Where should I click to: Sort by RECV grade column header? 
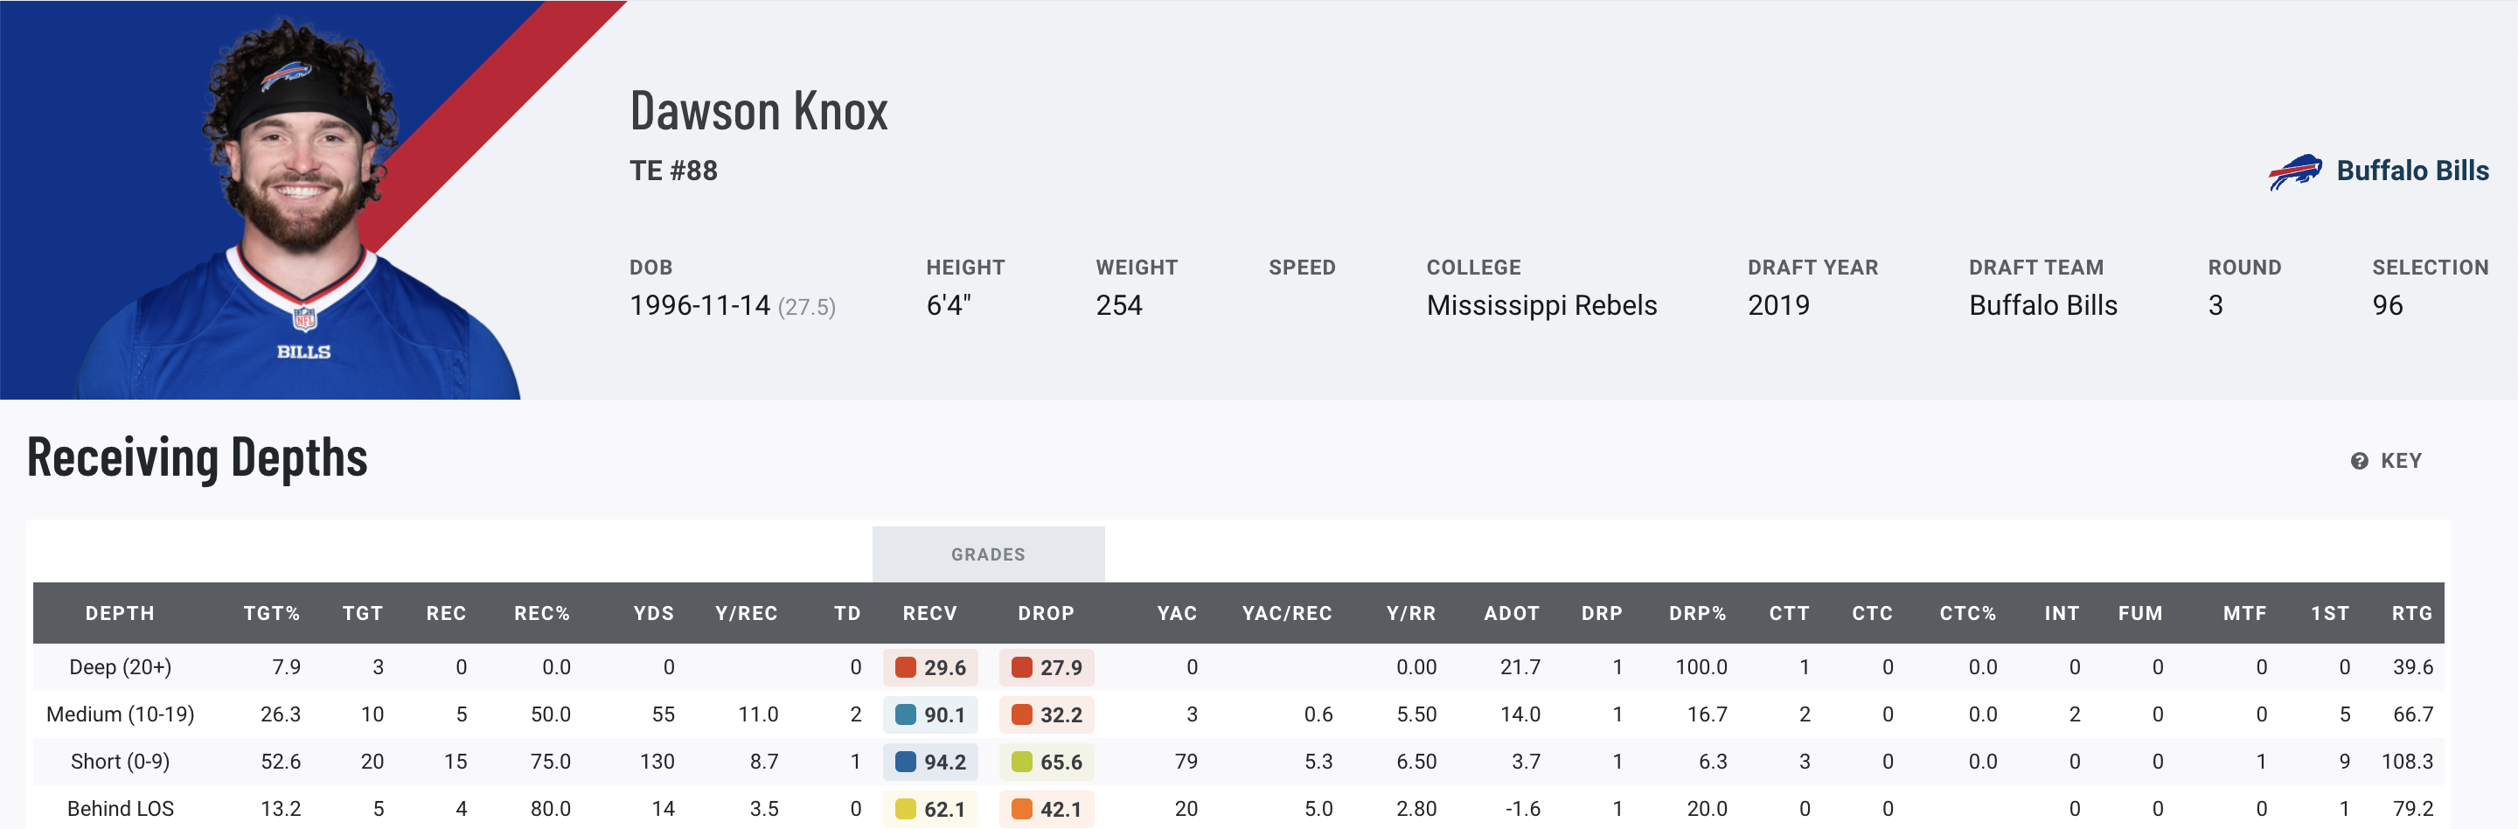[929, 613]
